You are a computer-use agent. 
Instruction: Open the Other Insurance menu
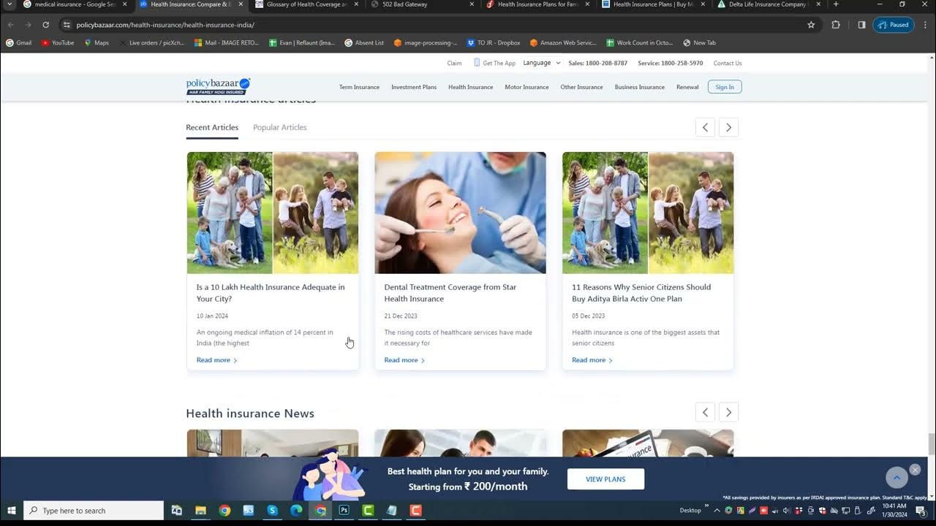581,87
